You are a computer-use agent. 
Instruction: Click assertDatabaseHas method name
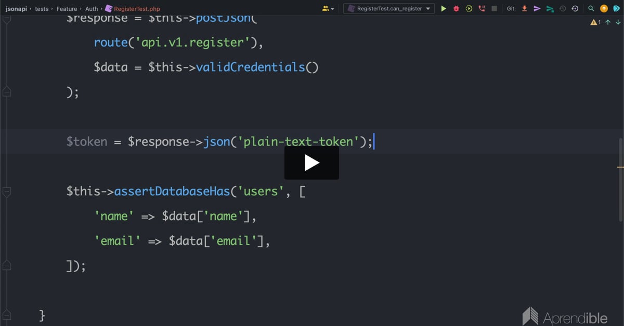tap(172, 192)
